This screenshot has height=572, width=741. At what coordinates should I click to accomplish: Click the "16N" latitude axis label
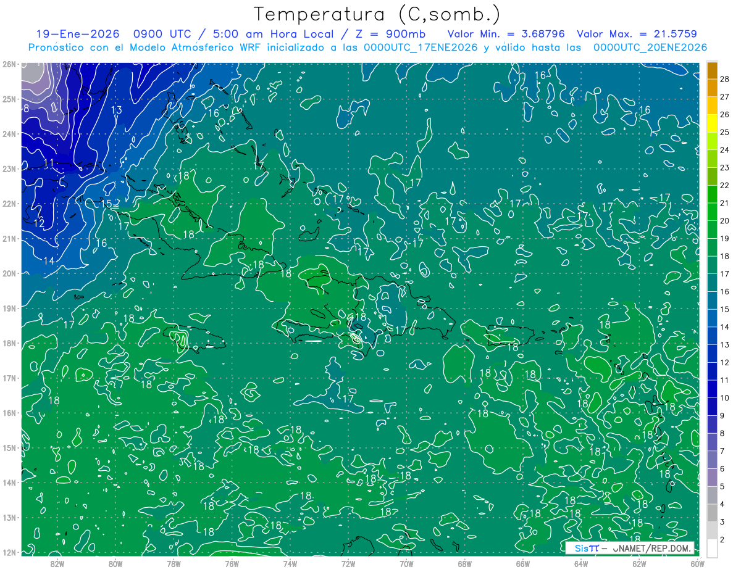[x=9, y=413]
